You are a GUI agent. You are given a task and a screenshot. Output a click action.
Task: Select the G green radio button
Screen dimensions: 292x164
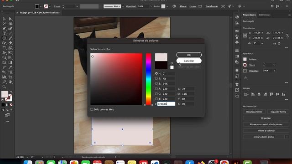[x=156, y=94]
